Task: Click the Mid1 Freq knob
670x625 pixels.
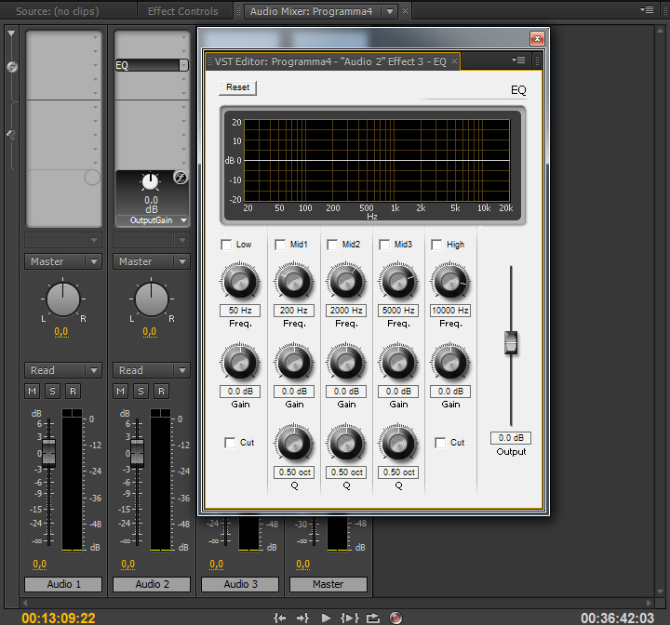Action: pyautogui.click(x=294, y=282)
